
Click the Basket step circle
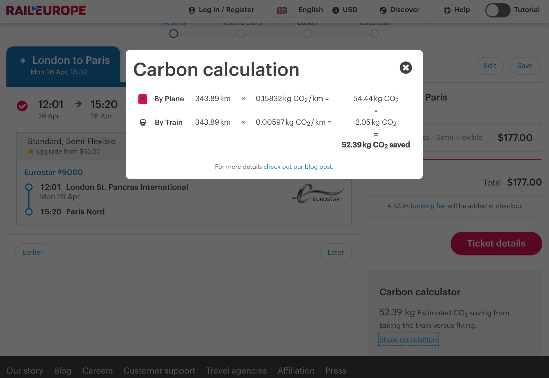pyautogui.click(x=308, y=34)
